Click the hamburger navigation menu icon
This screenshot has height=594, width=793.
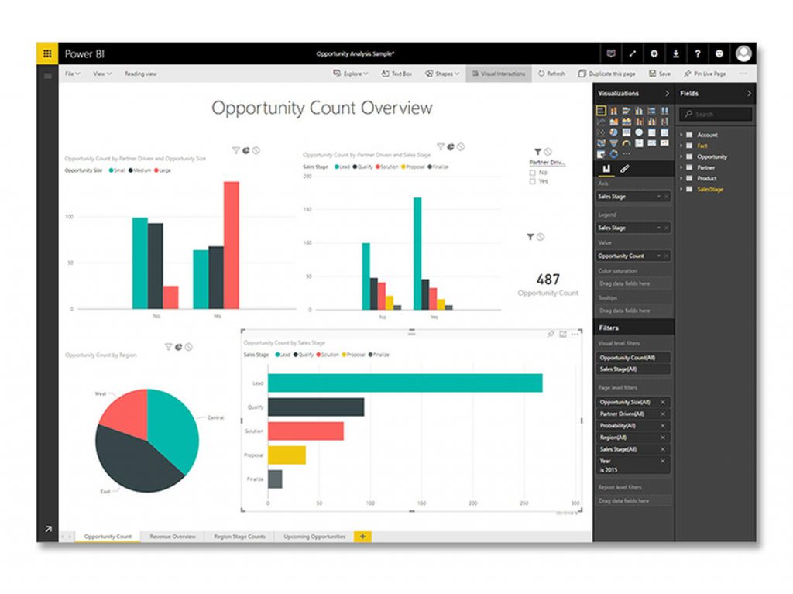click(x=48, y=75)
